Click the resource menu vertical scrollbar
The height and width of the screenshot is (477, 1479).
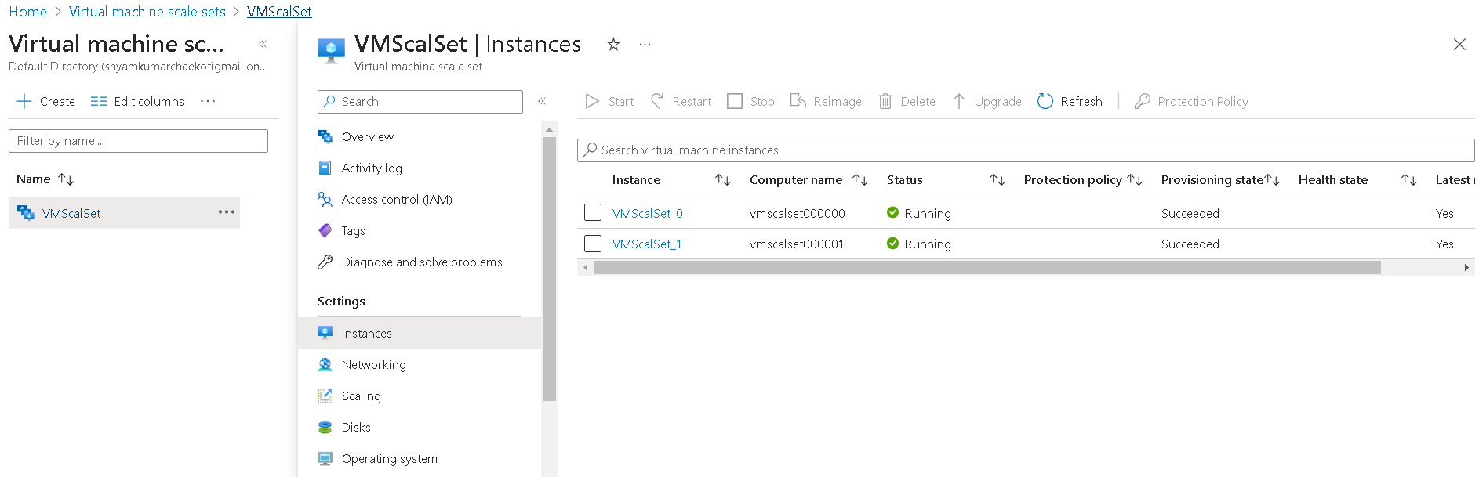pyautogui.click(x=549, y=269)
